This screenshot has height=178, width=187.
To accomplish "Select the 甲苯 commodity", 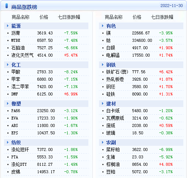I will pos(16,79).
